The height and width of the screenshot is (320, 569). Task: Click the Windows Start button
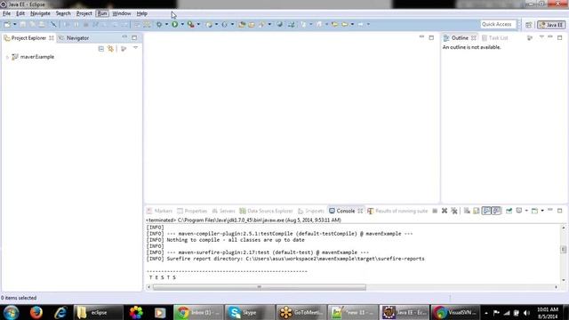click(x=11, y=312)
